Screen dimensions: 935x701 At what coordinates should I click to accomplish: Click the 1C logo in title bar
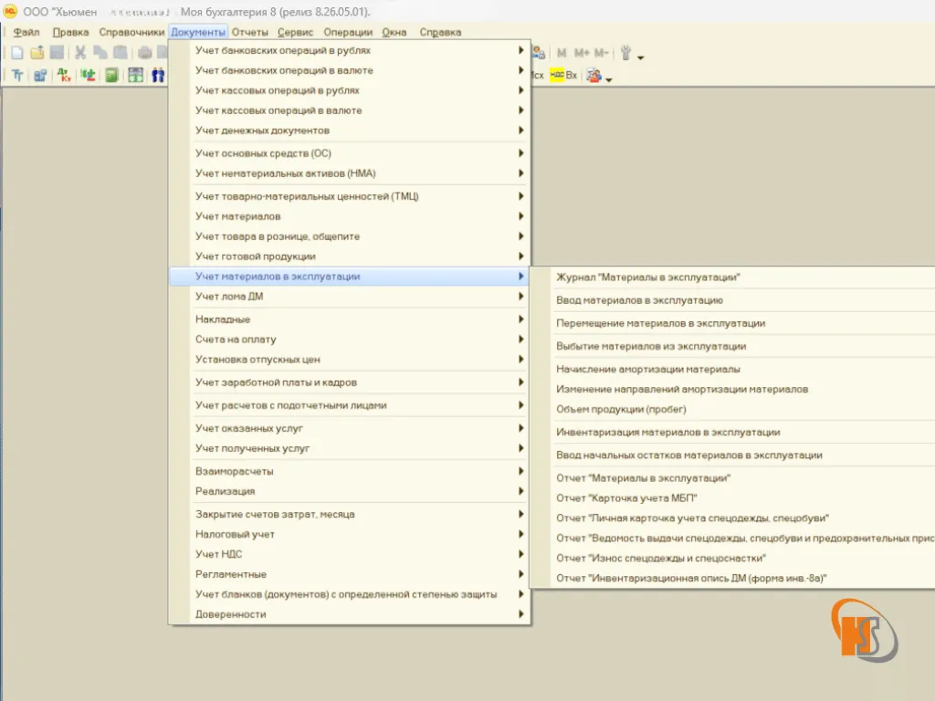click(x=10, y=11)
